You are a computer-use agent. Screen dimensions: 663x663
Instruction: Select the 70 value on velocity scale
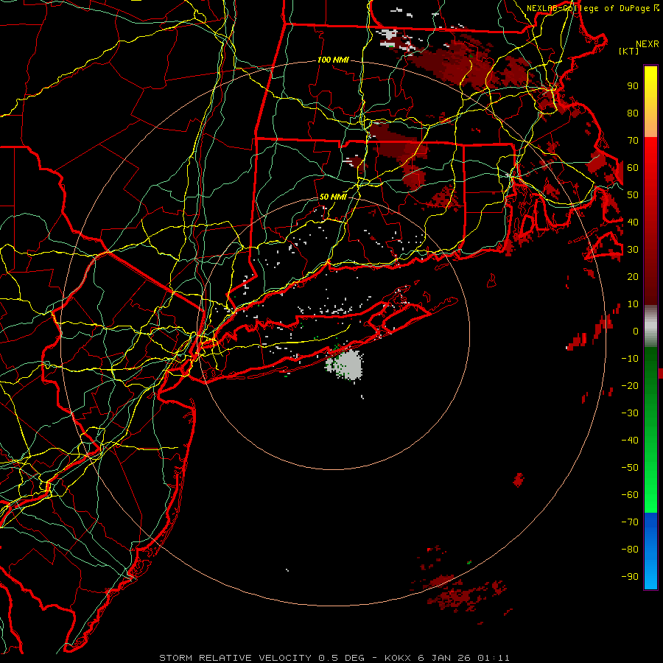click(x=633, y=141)
